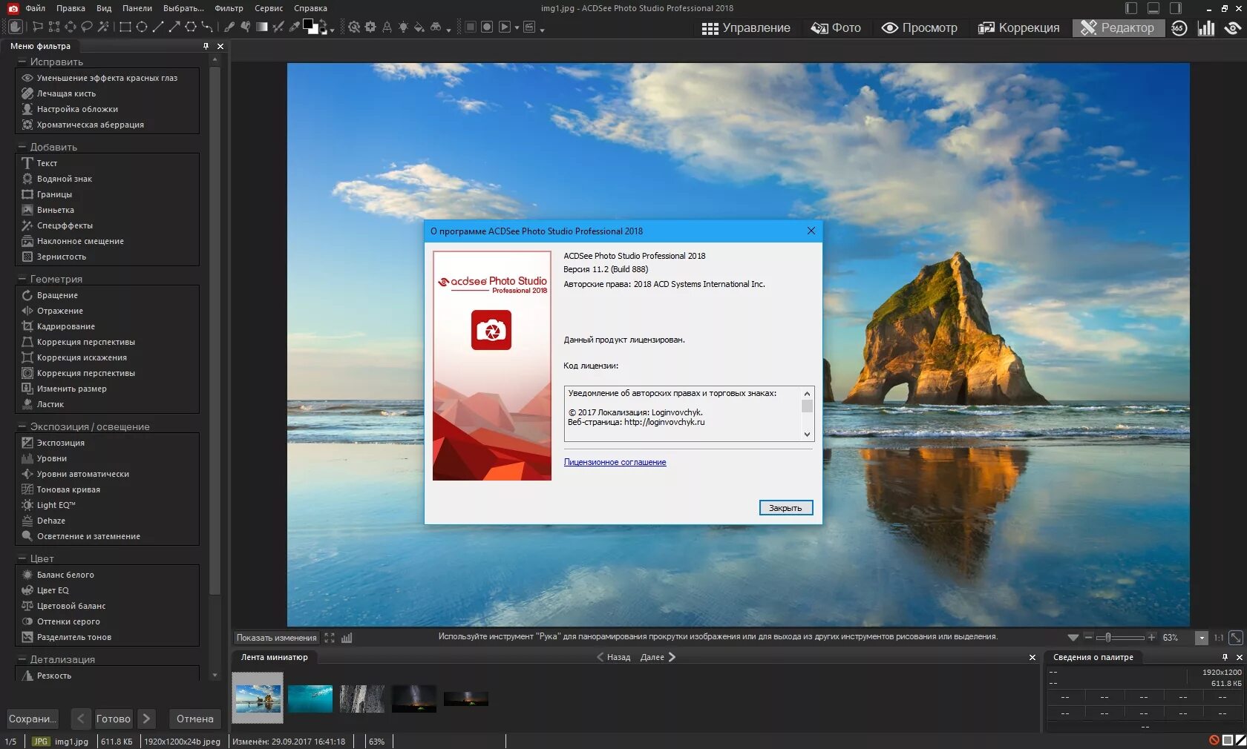Select the Curve drawing tool
Screen dimensions: 1247x749
[x=207, y=27]
